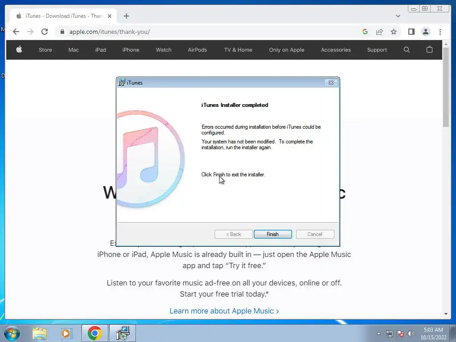The image size is (456, 342).
Task: Click the Back button in iTunes installer
Action: 233,234
